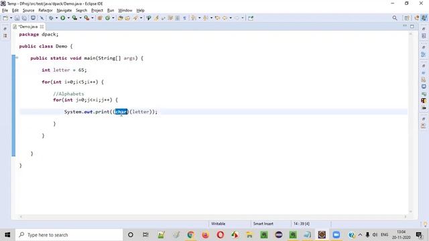Open the Window menu
The image size is (429, 241).
[x=125, y=11]
